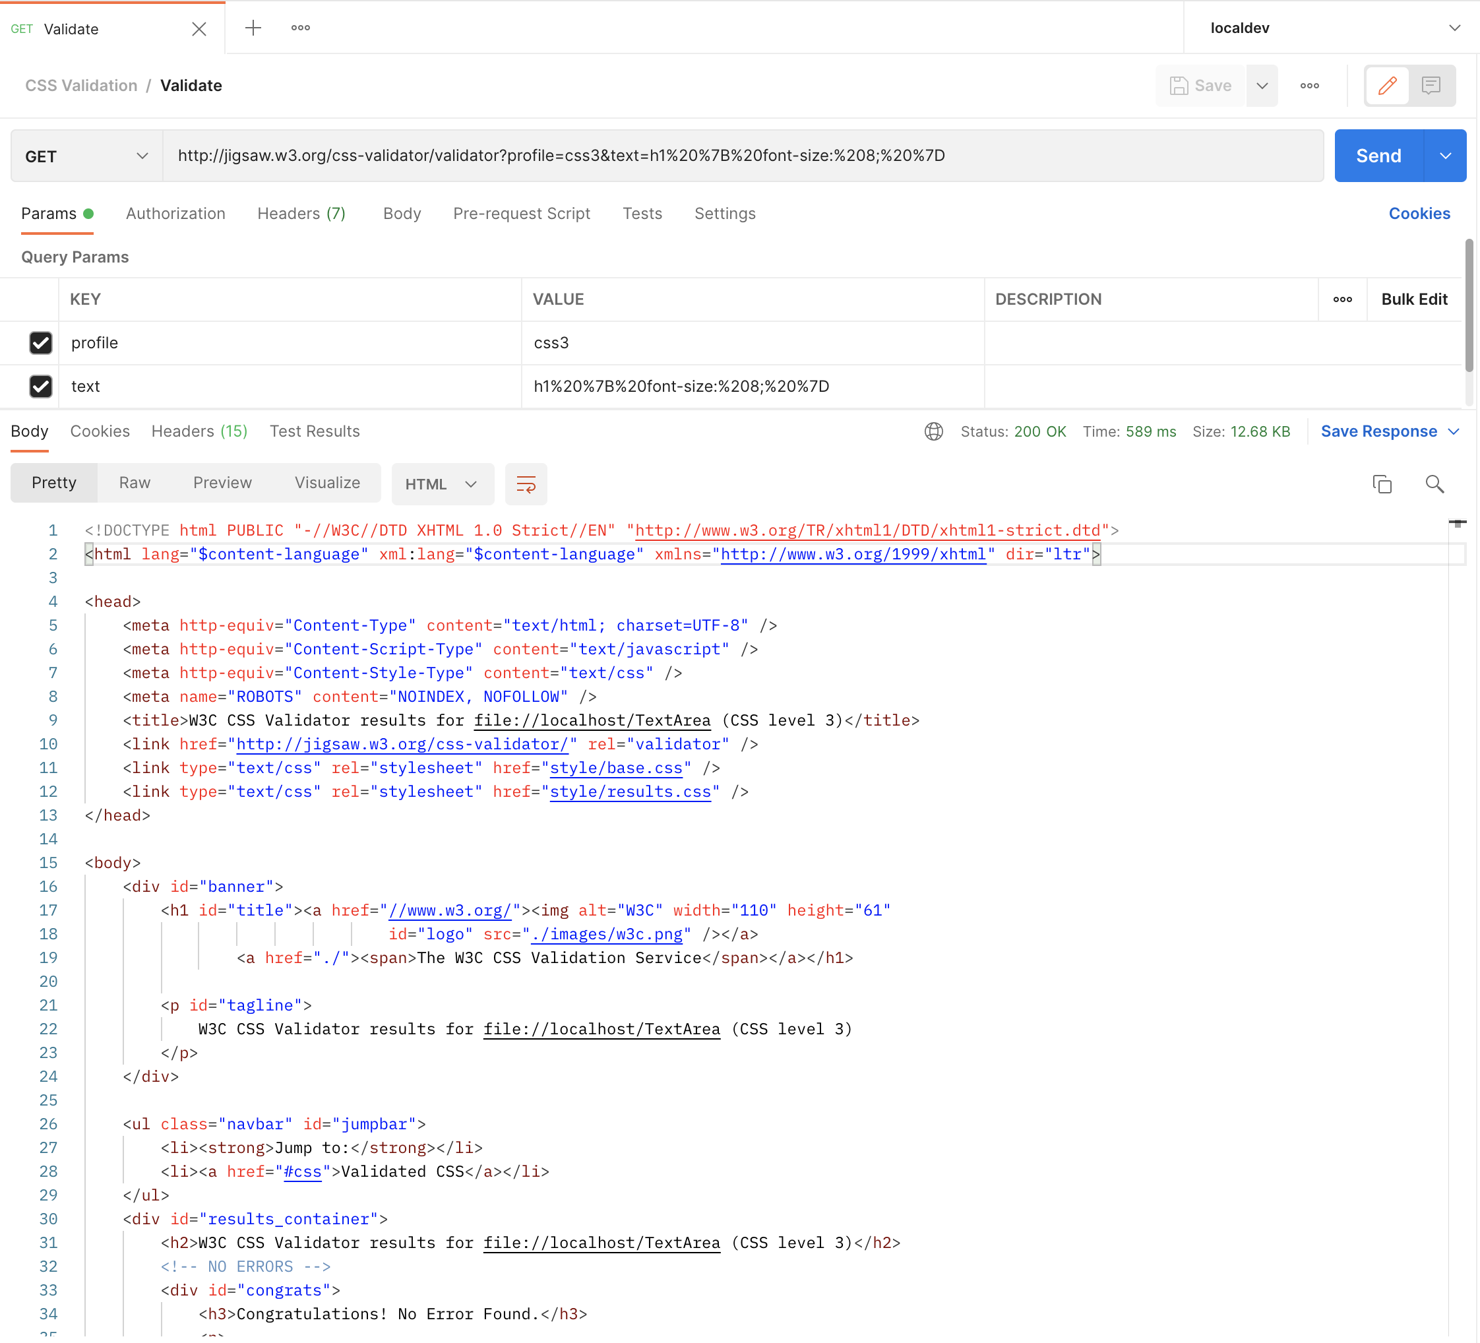This screenshot has width=1480, height=1343.
Task: Toggle line wrapping in response viewer
Action: [526, 484]
